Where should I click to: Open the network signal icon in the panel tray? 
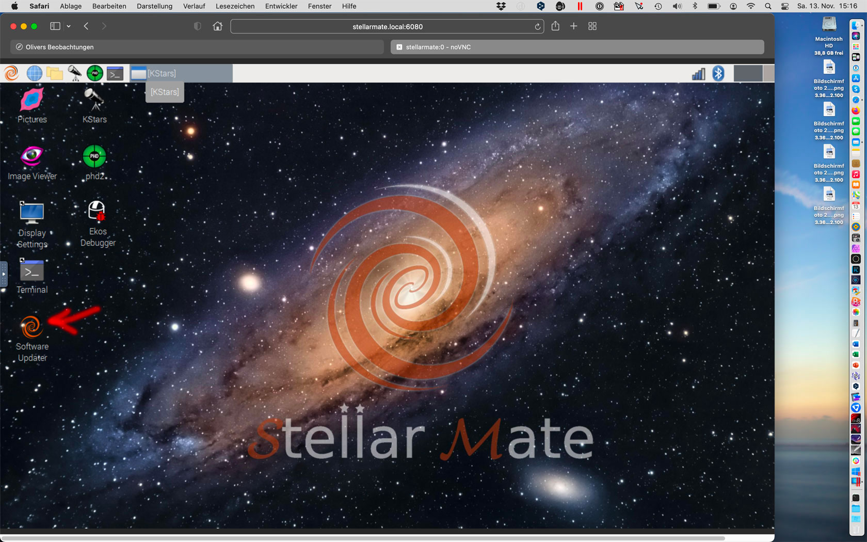699,73
